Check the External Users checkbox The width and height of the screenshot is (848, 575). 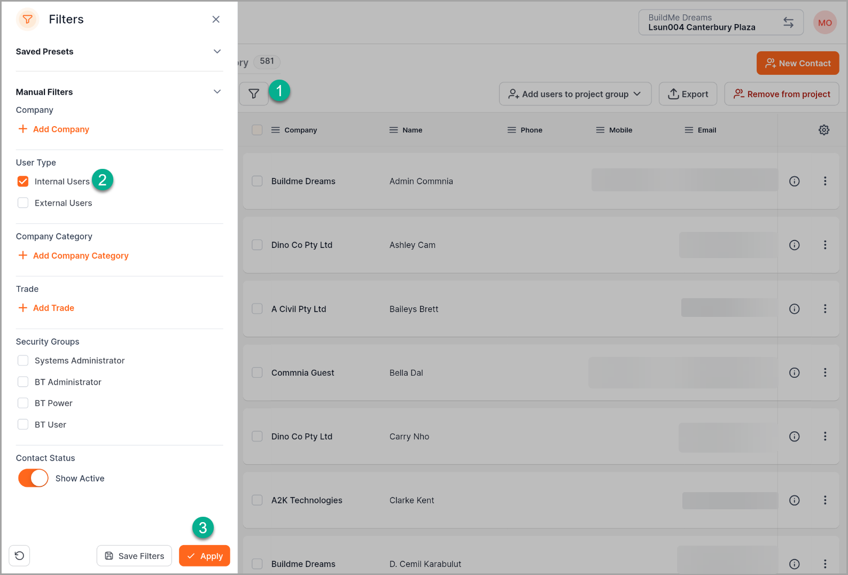23,203
